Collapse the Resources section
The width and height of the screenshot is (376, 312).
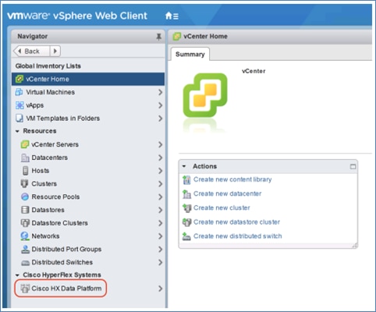coord(17,131)
